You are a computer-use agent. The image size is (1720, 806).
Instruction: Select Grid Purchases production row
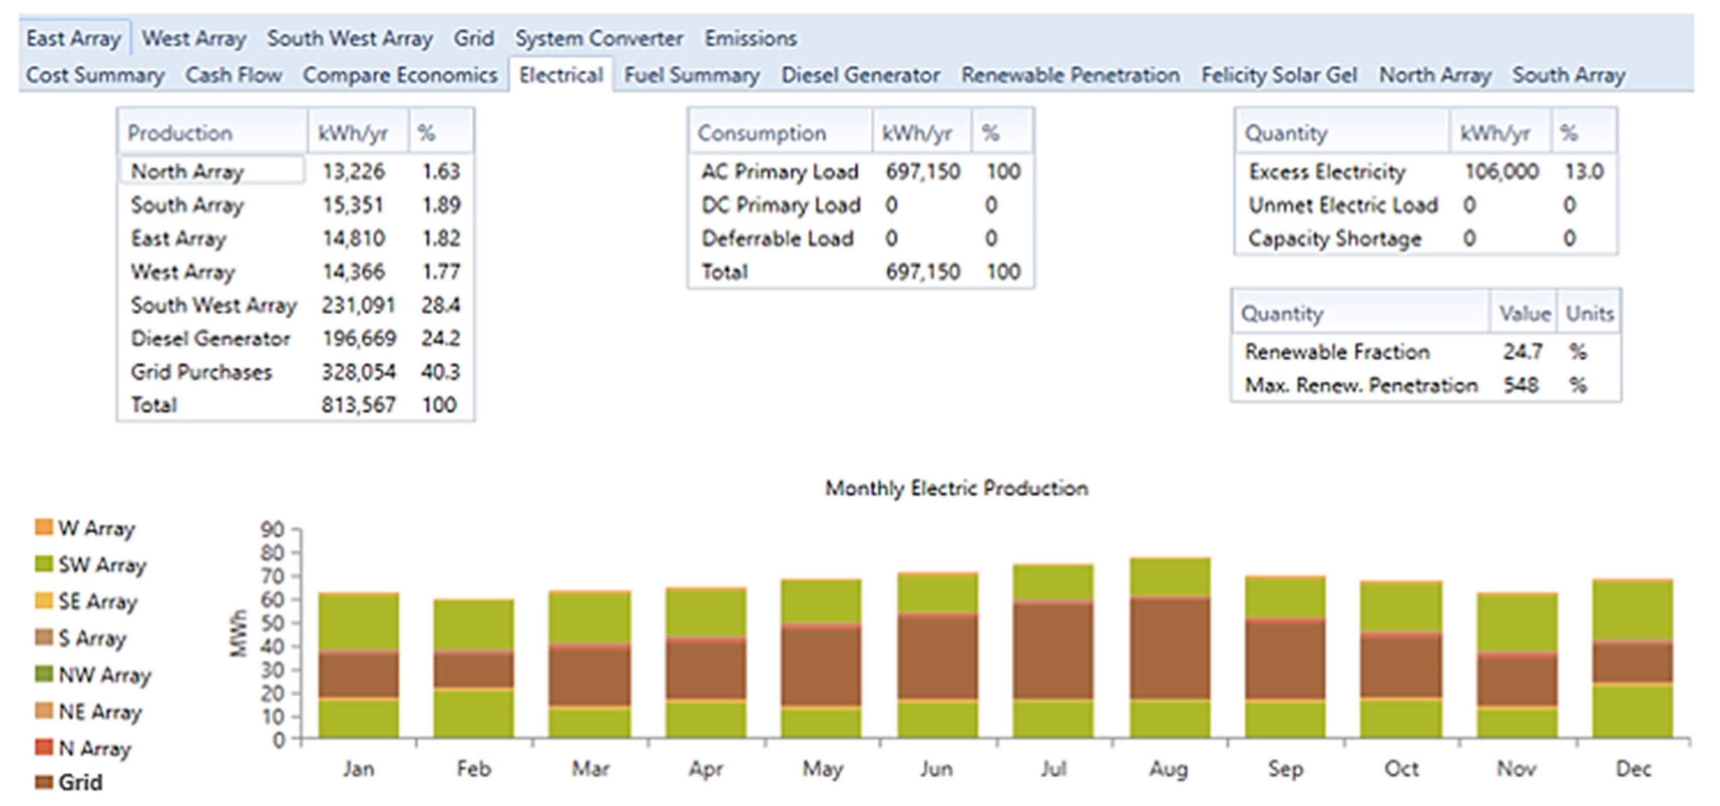tap(295, 372)
